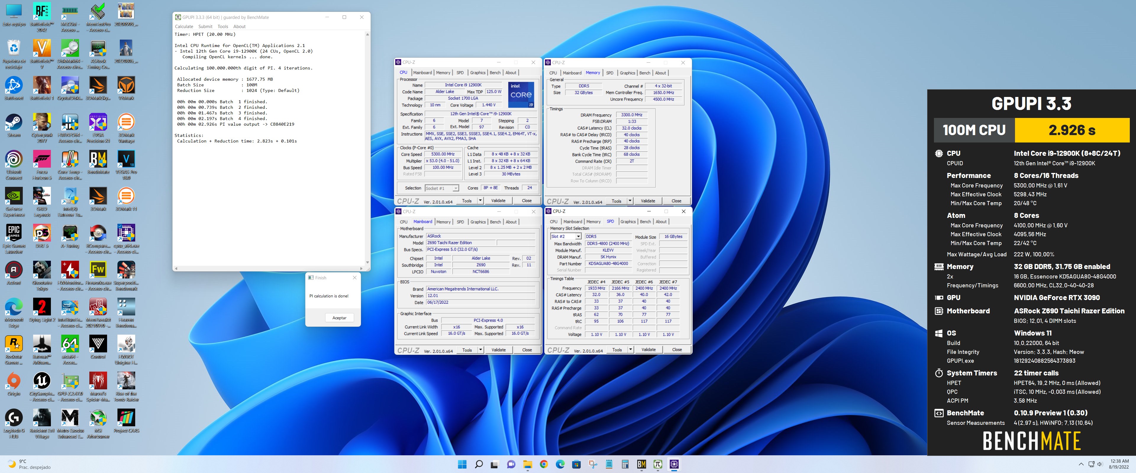Screen dimensions: 1136x473
Task: Open Battle.net desktop icon
Action: pyautogui.click(x=14, y=88)
